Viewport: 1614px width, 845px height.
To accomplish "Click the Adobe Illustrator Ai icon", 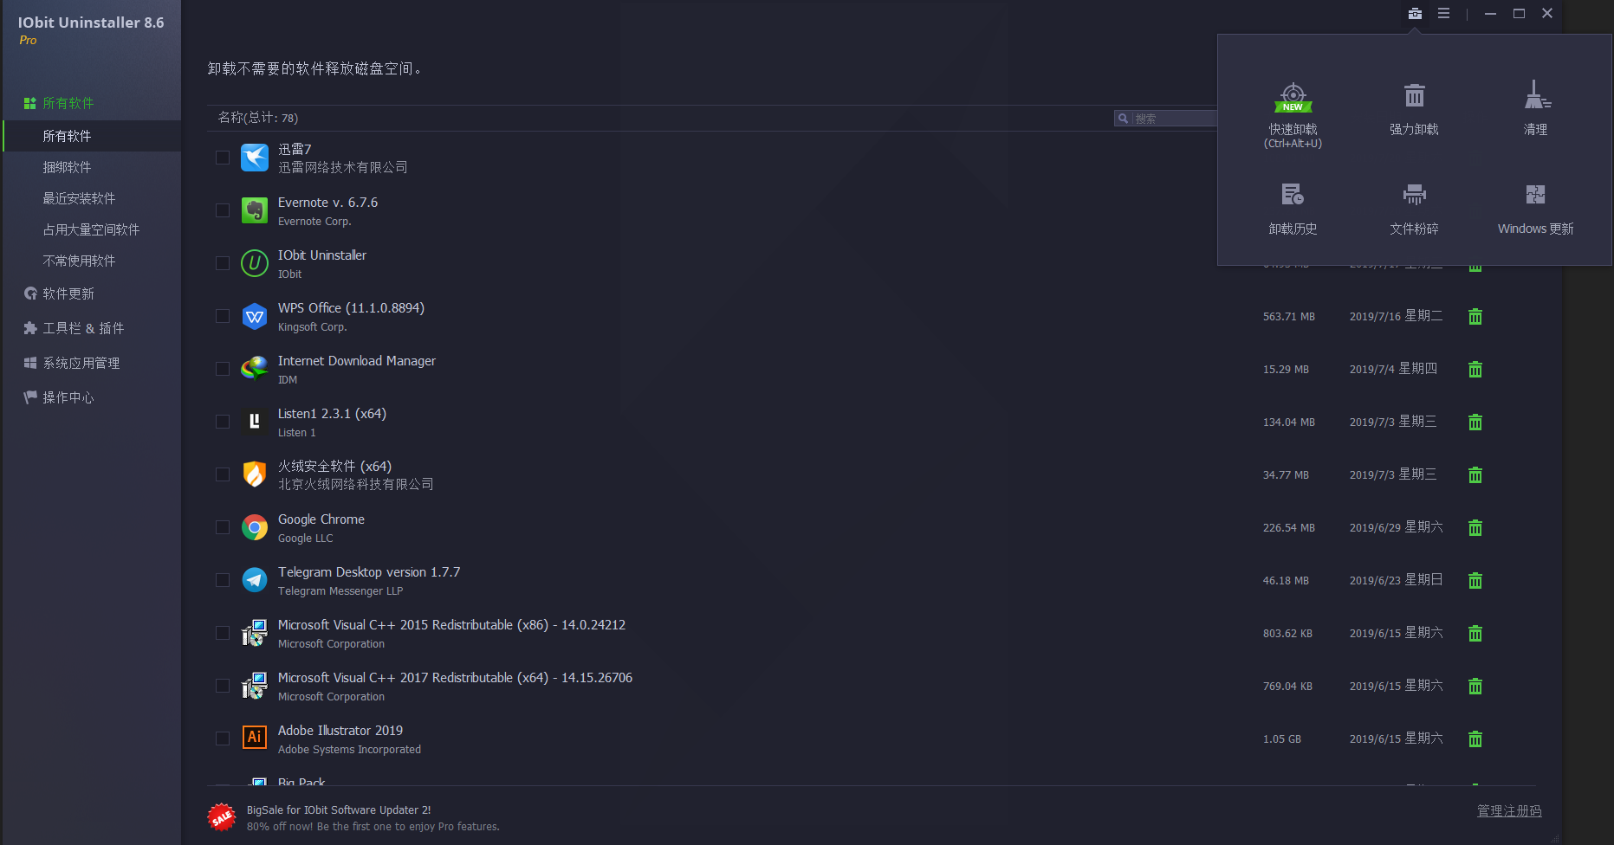I will [255, 738].
